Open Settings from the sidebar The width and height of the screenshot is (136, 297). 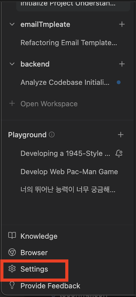pos(34,269)
